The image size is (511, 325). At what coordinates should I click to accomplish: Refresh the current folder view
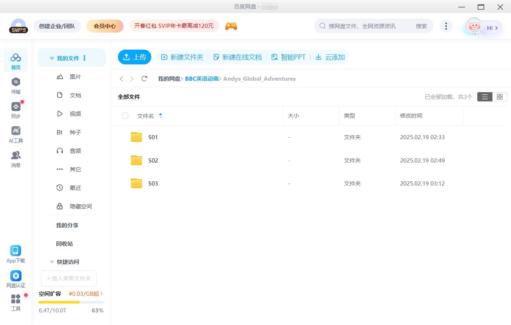click(x=144, y=78)
